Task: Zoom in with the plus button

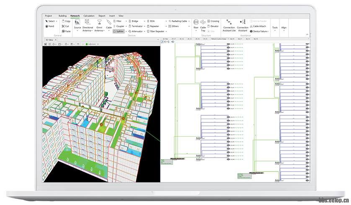Action: point(98,44)
